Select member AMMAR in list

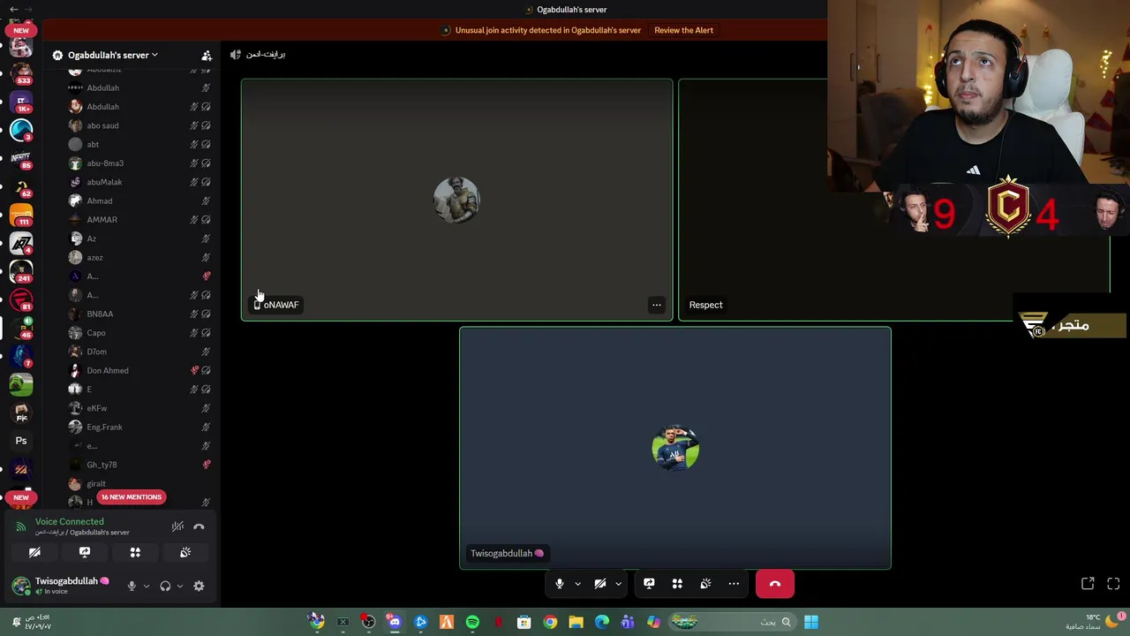click(x=139, y=220)
